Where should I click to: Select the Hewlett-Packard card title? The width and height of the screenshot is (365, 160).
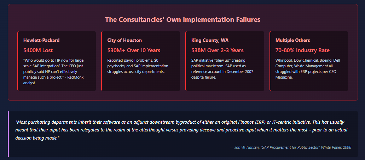coord(41,40)
